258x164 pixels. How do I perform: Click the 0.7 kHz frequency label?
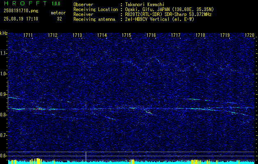click(3, 135)
